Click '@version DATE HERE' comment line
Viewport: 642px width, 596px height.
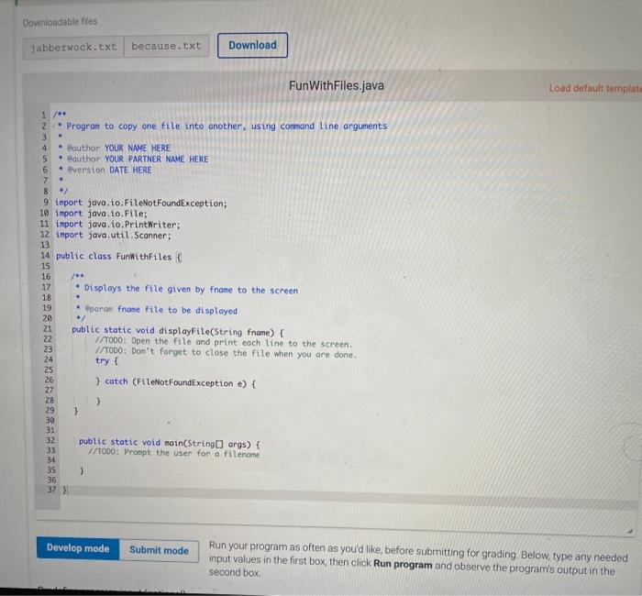click(x=105, y=170)
